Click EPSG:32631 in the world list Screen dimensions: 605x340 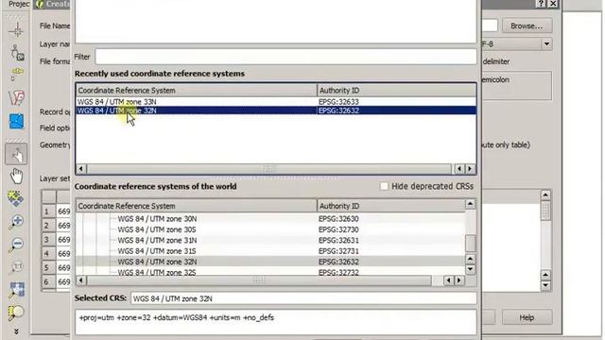[338, 241]
